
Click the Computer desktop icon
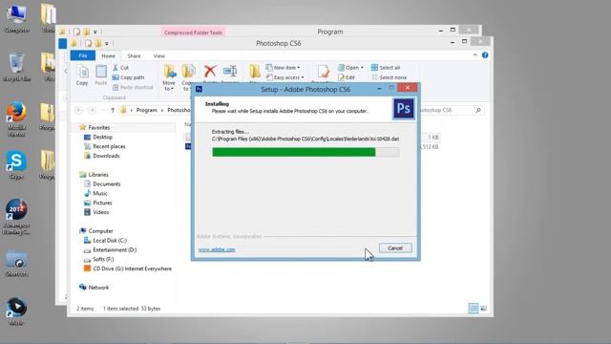pyautogui.click(x=16, y=19)
